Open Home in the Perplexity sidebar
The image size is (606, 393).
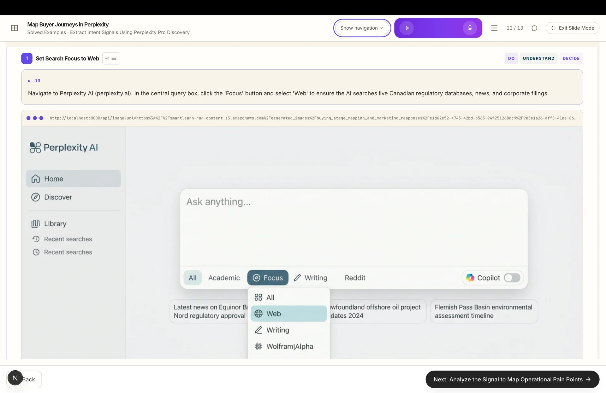73,179
